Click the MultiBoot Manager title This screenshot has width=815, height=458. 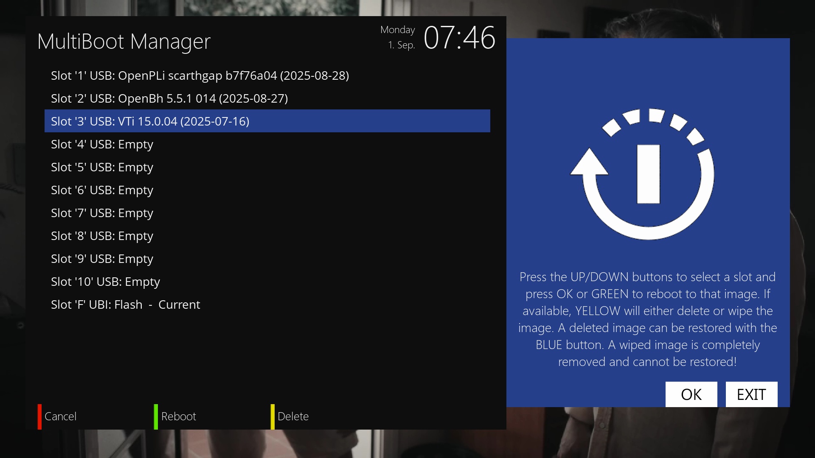[124, 42]
